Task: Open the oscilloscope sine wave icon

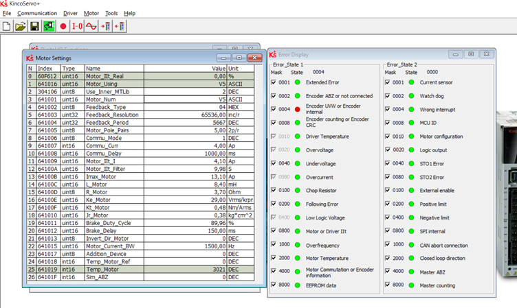Action: point(91,27)
